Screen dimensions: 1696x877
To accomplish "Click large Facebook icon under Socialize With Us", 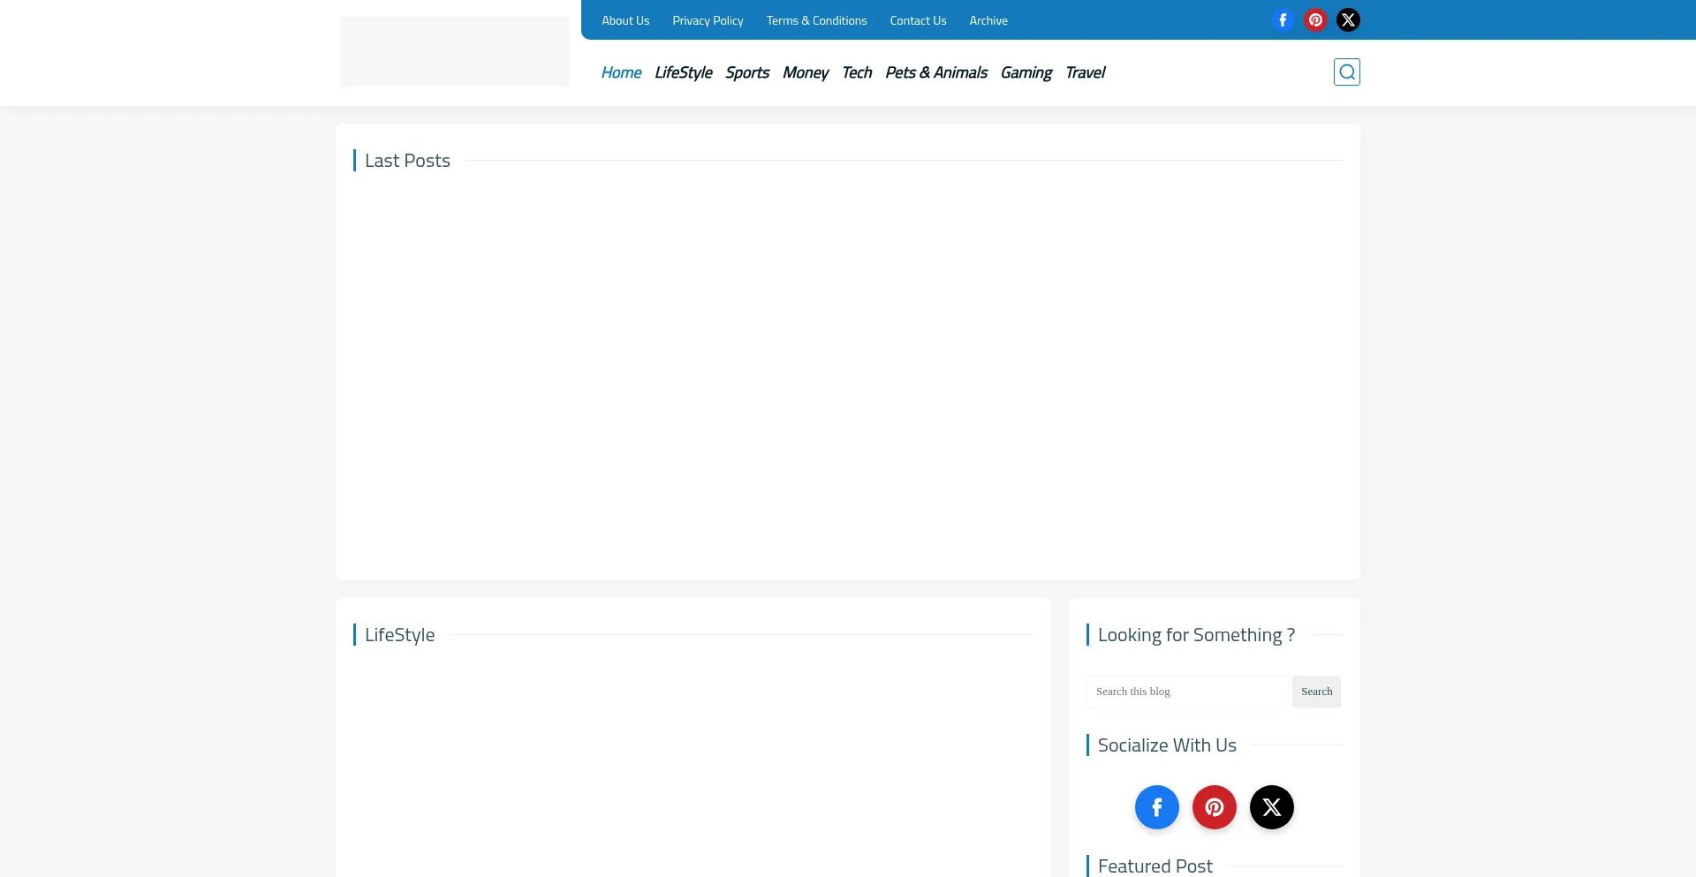I will 1156,807.
